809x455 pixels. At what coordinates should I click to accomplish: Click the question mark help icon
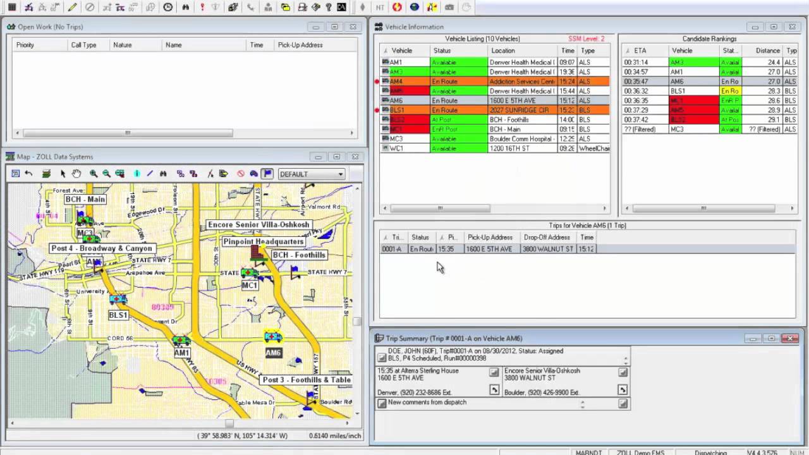(329, 7)
